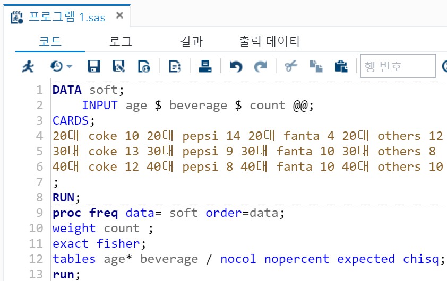Click the 'nocol' option on line 12
Viewport: 447px width, 281px height.
click(x=238, y=259)
